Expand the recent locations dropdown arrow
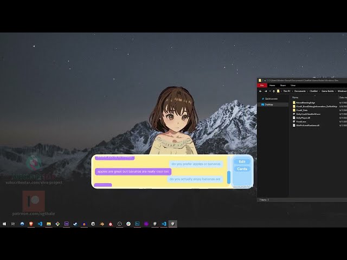Screen dimensions: 347x260 (x=270, y=91)
